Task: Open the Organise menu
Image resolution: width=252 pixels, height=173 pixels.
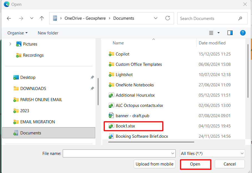Action: (17, 33)
